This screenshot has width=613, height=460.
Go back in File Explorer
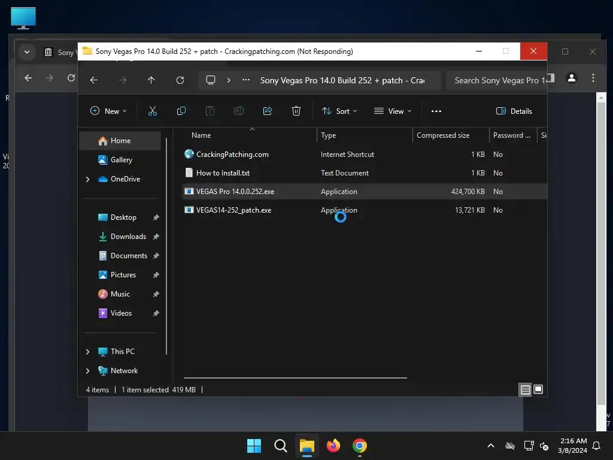pyautogui.click(x=94, y=80)
